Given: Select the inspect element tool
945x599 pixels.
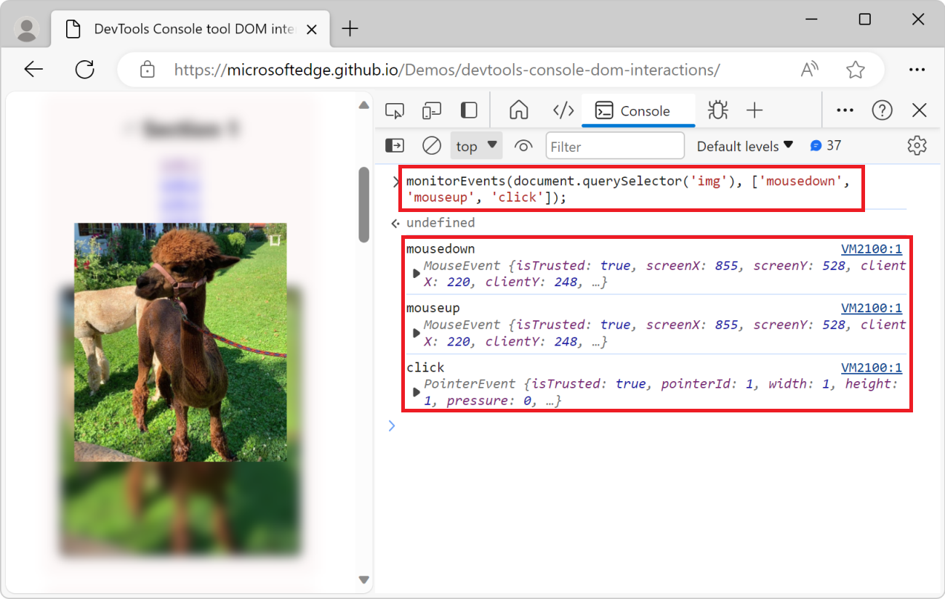Looking at the screenshot, I should pyautogui.click(x=394, y=110).
